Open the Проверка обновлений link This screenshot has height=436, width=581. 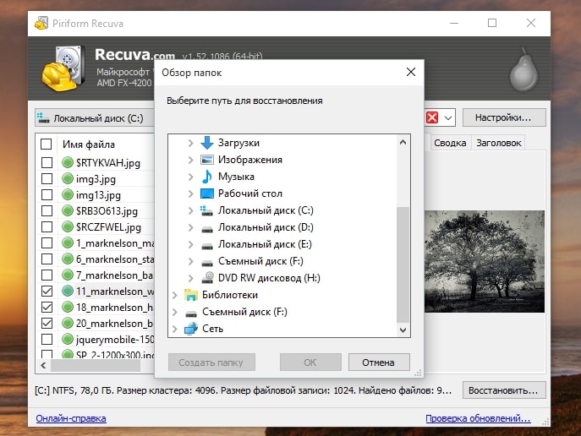tap(478, 418)
